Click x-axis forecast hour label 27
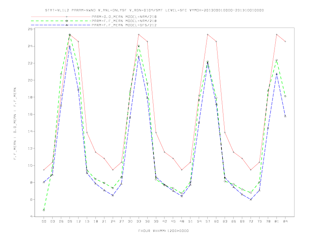 point(121,221)
